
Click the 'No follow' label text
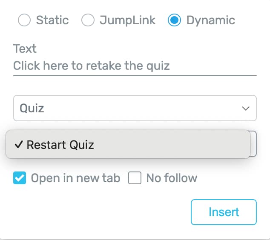coord(172,178)
